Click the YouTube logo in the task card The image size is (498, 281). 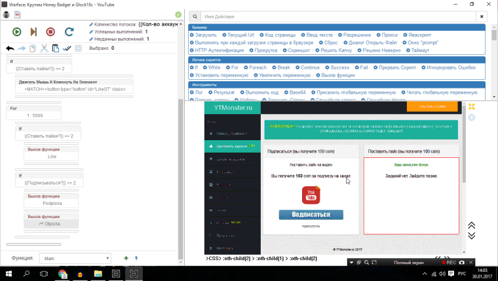(311, 195)
